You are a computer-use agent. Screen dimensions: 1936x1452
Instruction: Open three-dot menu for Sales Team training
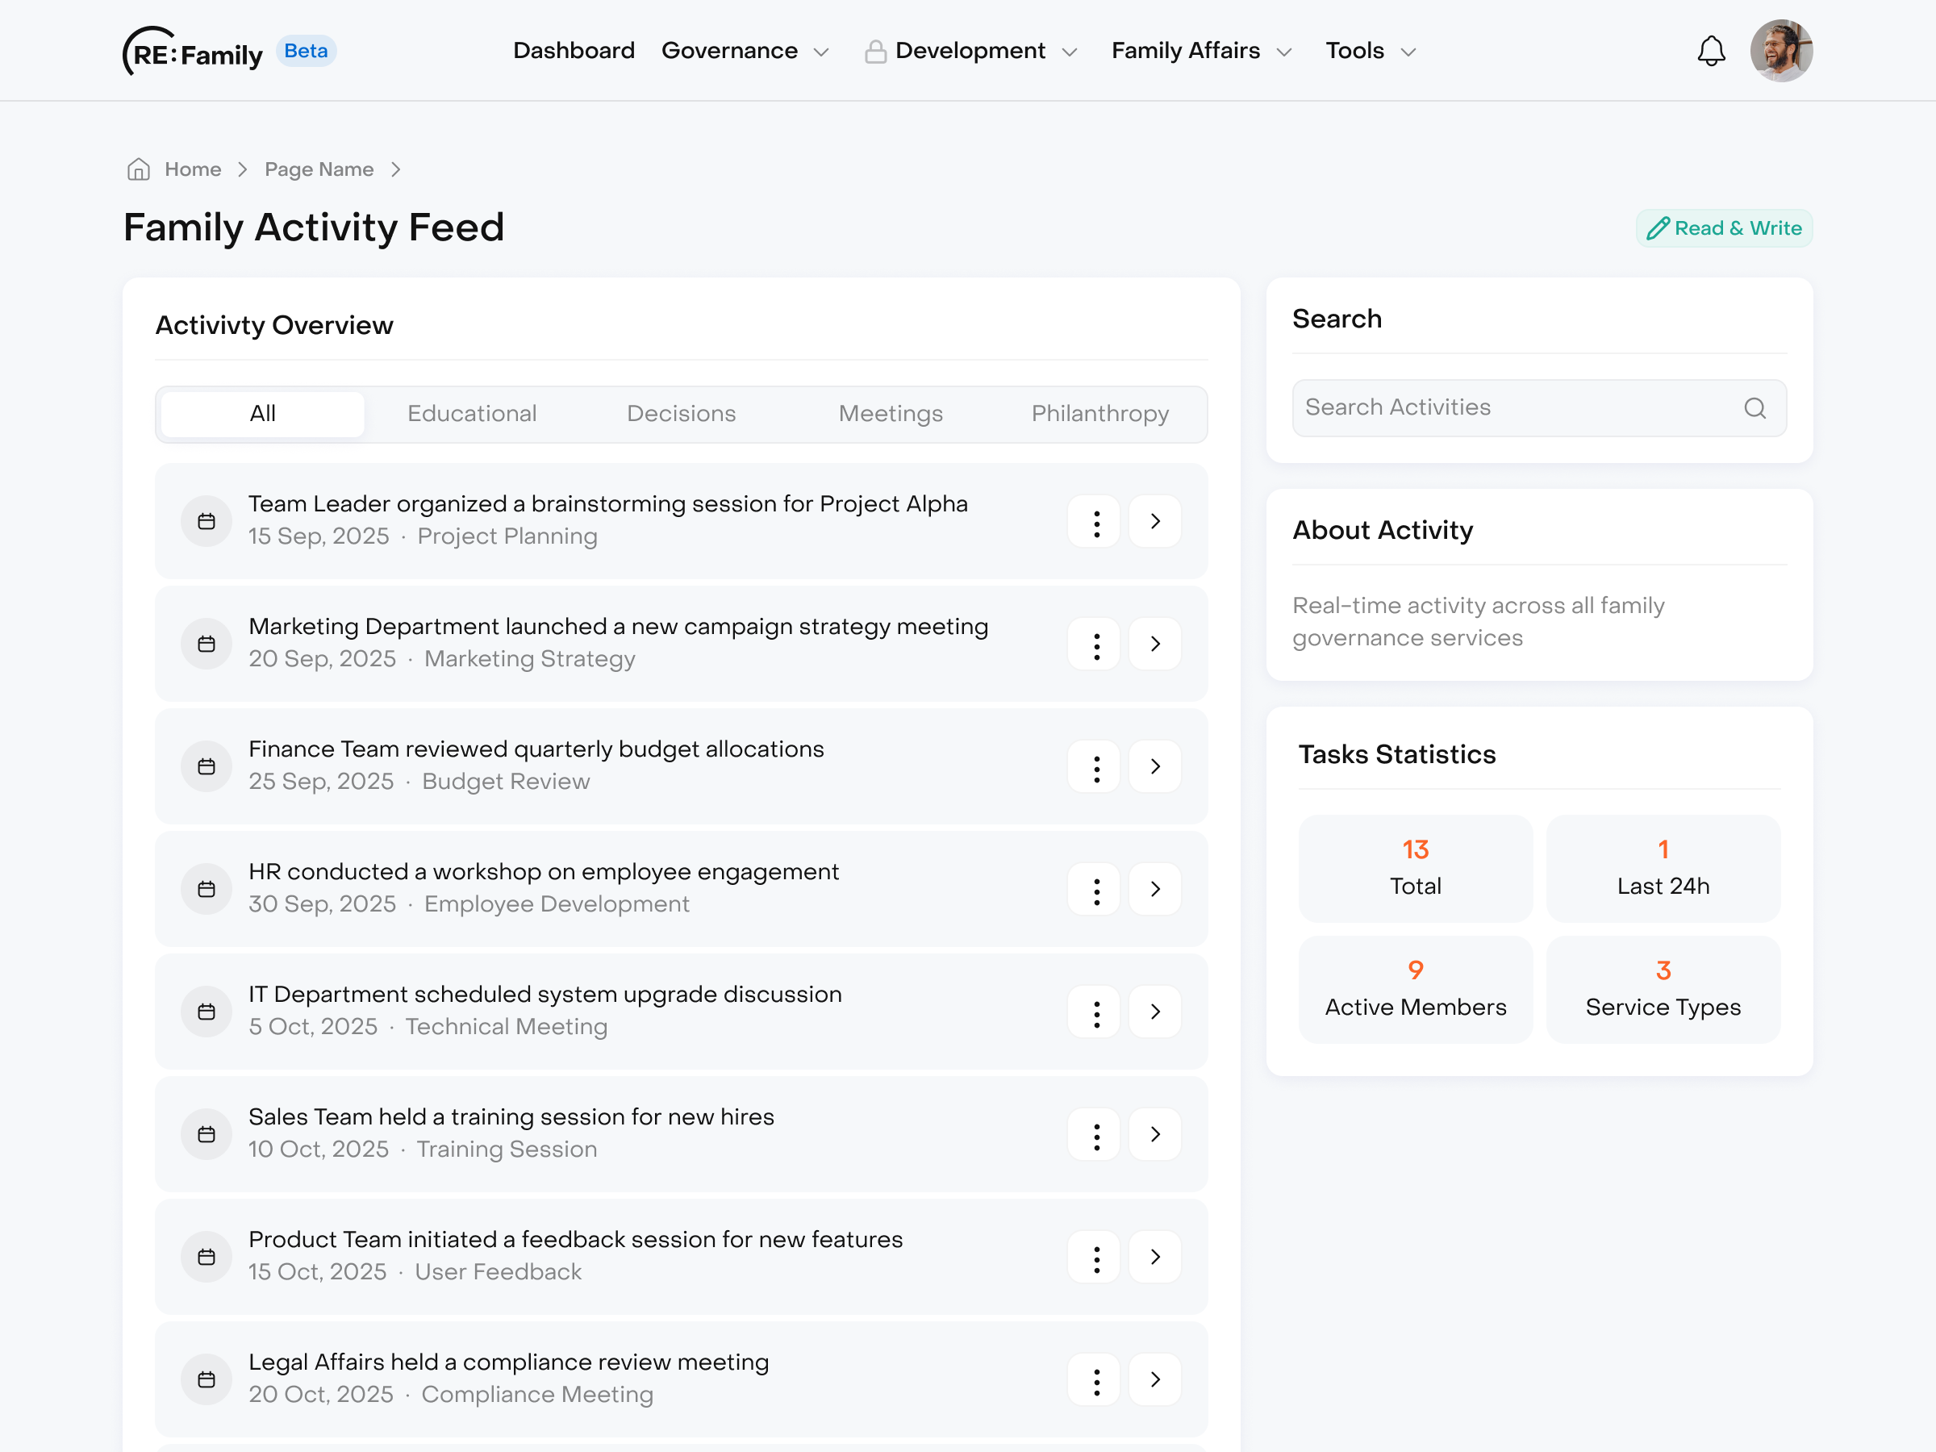point(1095,1135)
